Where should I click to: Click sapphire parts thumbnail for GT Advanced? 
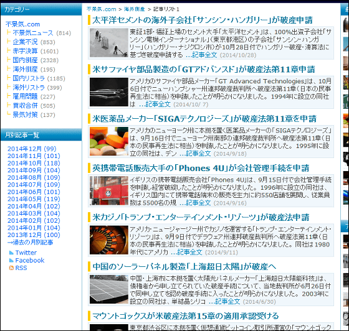click(x=109, y=92)
